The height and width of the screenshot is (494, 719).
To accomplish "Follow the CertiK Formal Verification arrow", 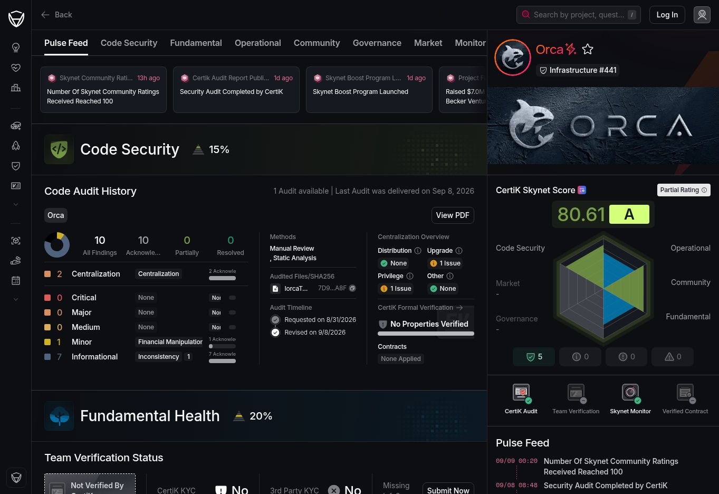I will pos(459,308).
